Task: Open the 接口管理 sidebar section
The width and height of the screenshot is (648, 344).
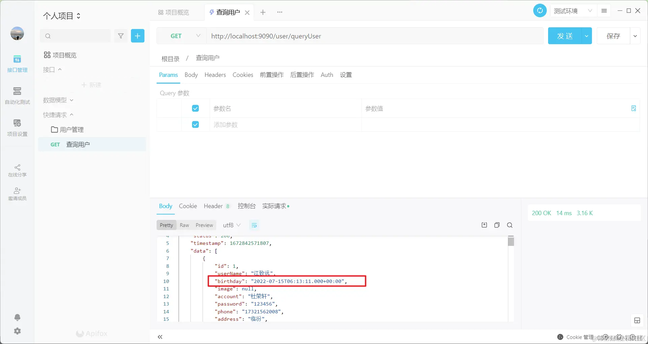Action: pos(17,64)
